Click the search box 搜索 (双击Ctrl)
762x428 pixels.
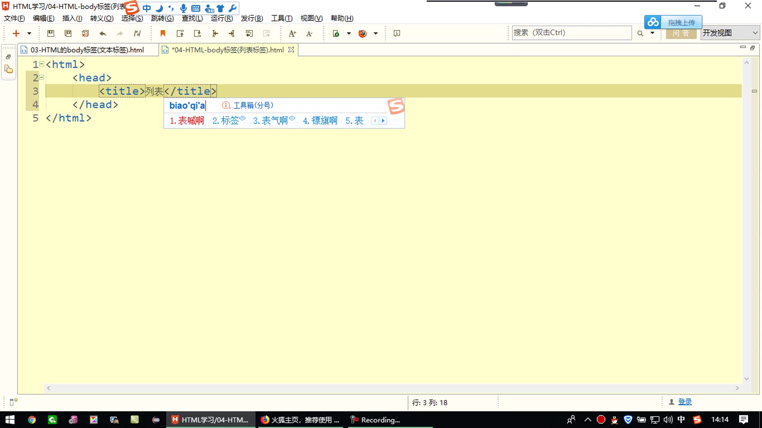(571, 32)
